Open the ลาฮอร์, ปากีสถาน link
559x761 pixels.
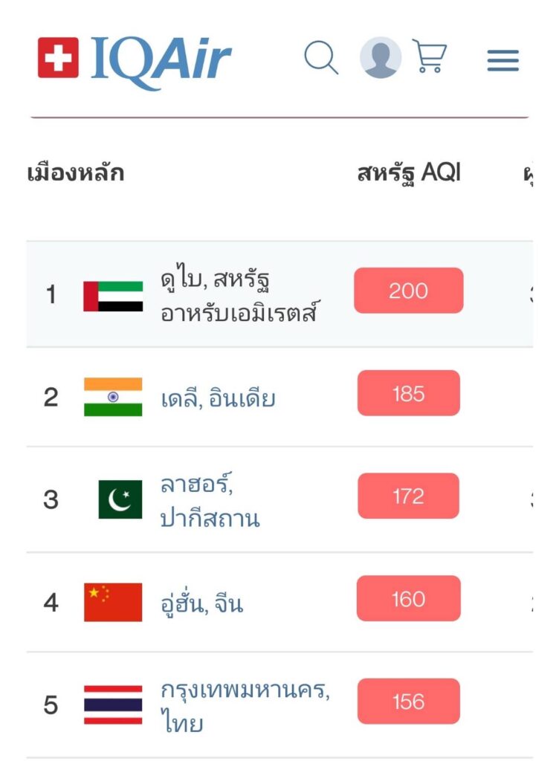click(210, 501)
